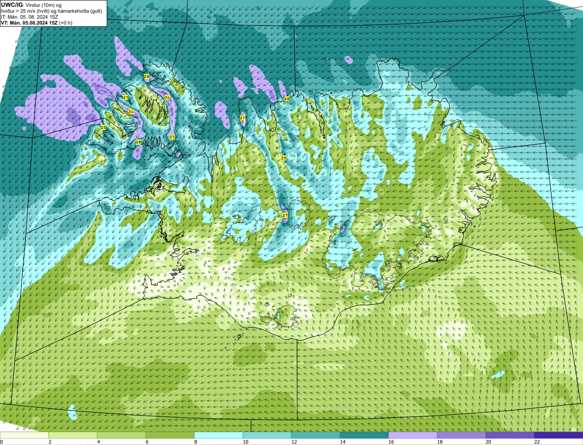Screen dimensions: 583x445
Task: Click the 6–8 m/s olive green legend swatch
Action: pos(170,435)
